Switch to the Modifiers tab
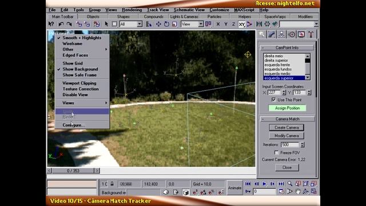366x206 pixels. pyautogui.click(x=305, y=17)
